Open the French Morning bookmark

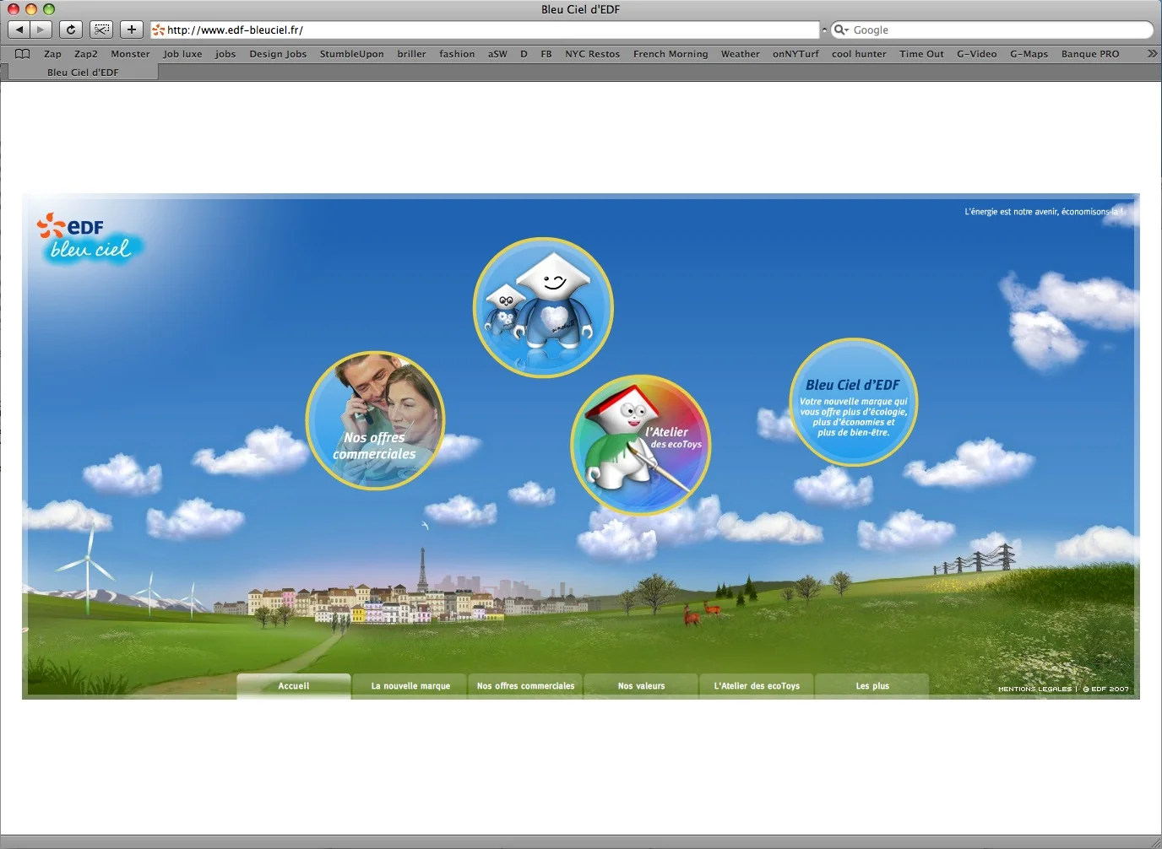[671, 54]
